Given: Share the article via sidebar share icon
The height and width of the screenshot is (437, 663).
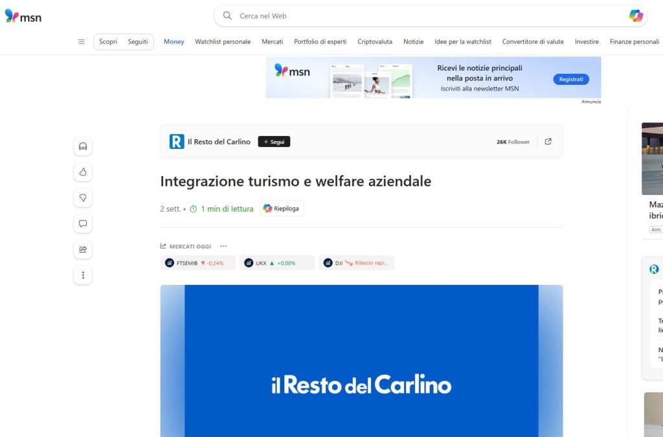Looking at the screenshot, I should (x=83, y=249).
